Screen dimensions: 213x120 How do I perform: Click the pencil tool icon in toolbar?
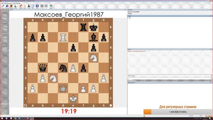tap(3, 6)
